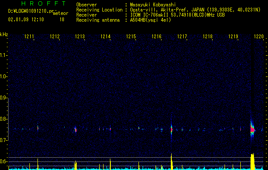Click the Receiving Location label
Viewport: 268px width, 170px height.
pos(99,10)
